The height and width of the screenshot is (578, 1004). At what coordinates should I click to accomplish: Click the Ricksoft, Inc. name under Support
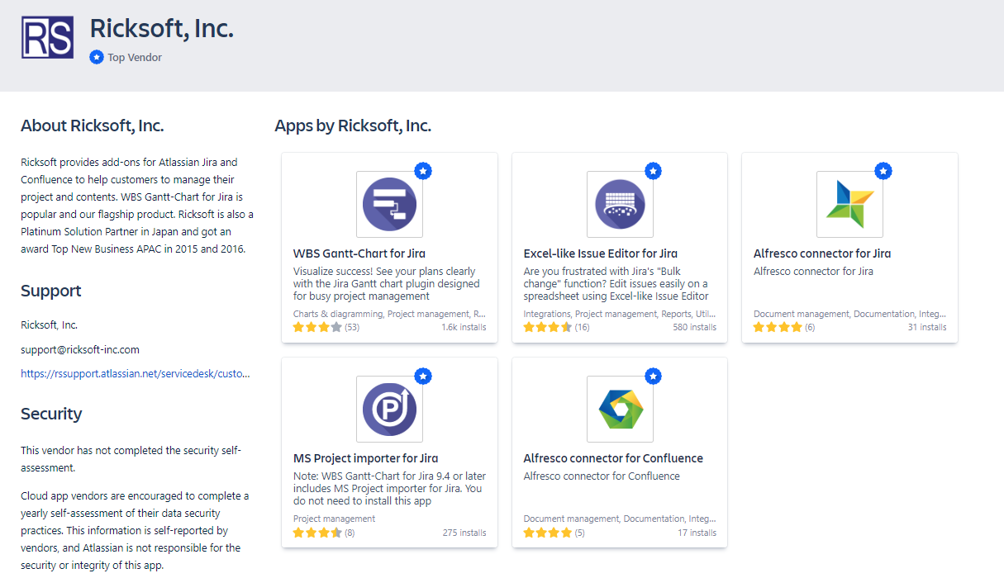49,325
